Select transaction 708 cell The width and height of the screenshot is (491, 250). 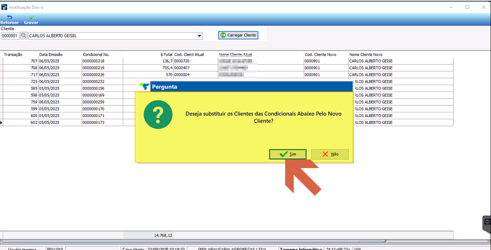[x=21, y=68]
